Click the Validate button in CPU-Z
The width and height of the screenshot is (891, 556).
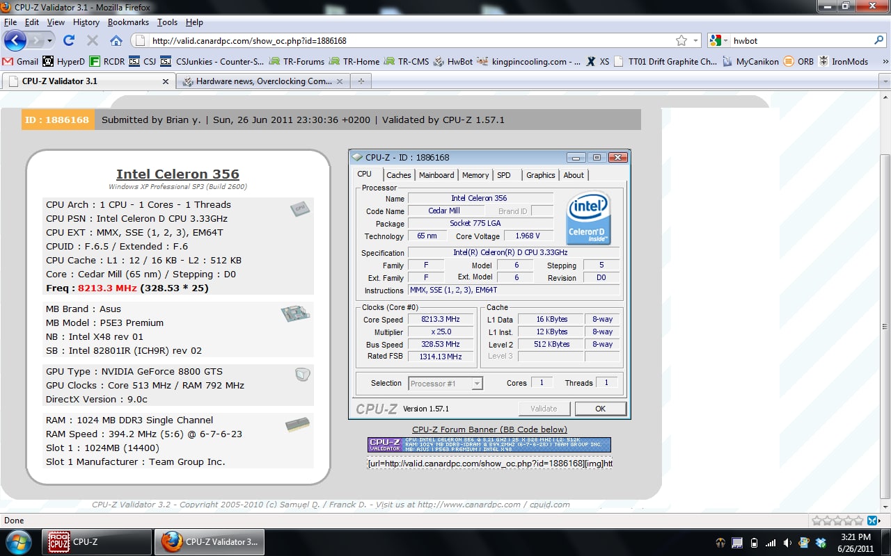(544, 409)
